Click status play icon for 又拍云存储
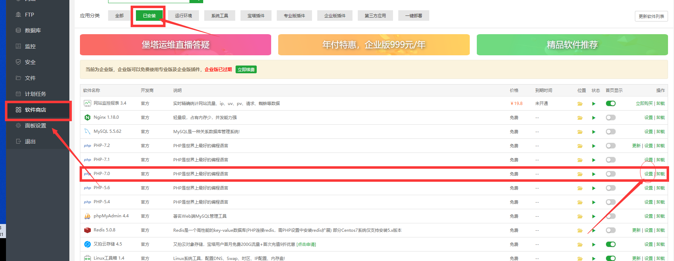Screen dimensions: 674x261 click(594, 244)
